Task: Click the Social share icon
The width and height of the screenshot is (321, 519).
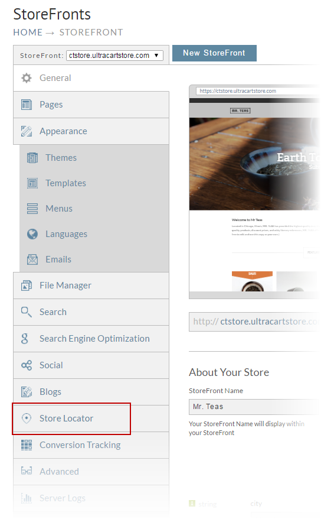Action: tap(27, 365)
